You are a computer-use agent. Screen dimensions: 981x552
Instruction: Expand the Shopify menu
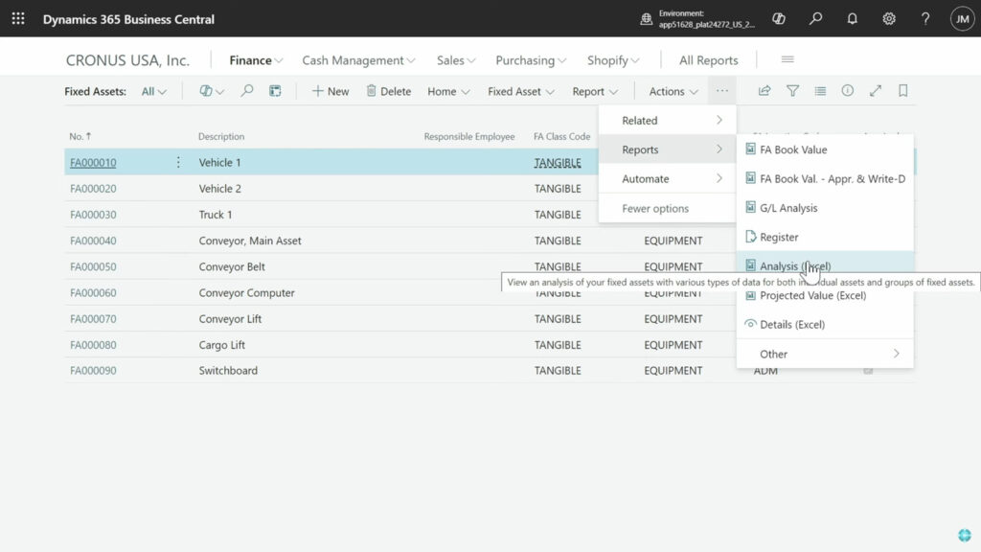(612, 60)
